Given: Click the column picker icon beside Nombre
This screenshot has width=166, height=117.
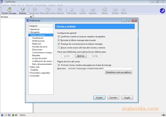Looking at the screenshot, I should (31, 17).
